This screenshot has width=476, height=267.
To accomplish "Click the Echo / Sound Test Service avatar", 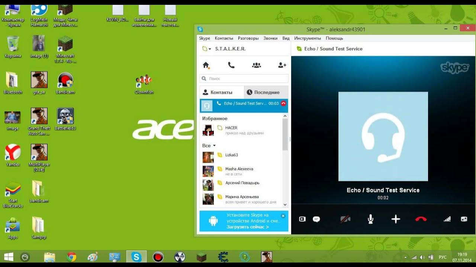I will pos(383,136).
